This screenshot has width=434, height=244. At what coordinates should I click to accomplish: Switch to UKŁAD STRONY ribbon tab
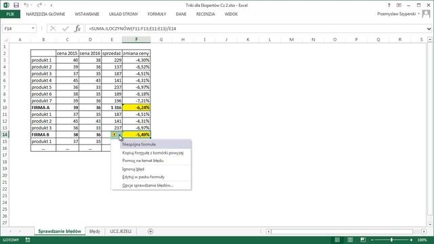coord(123,14)
